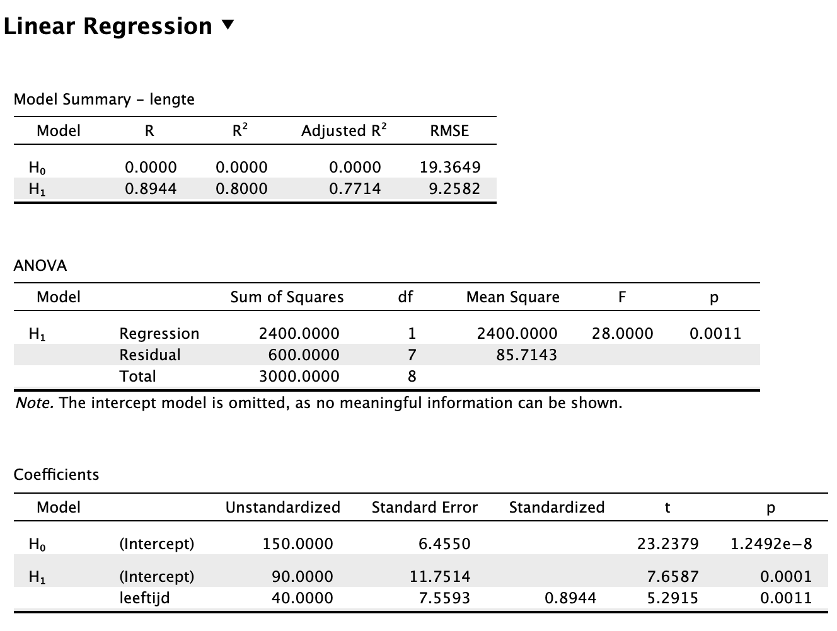The width and height of the screenshot is (837, 631).
Task: Click the Unstandardized column header
Action: (x=282, y=507)
